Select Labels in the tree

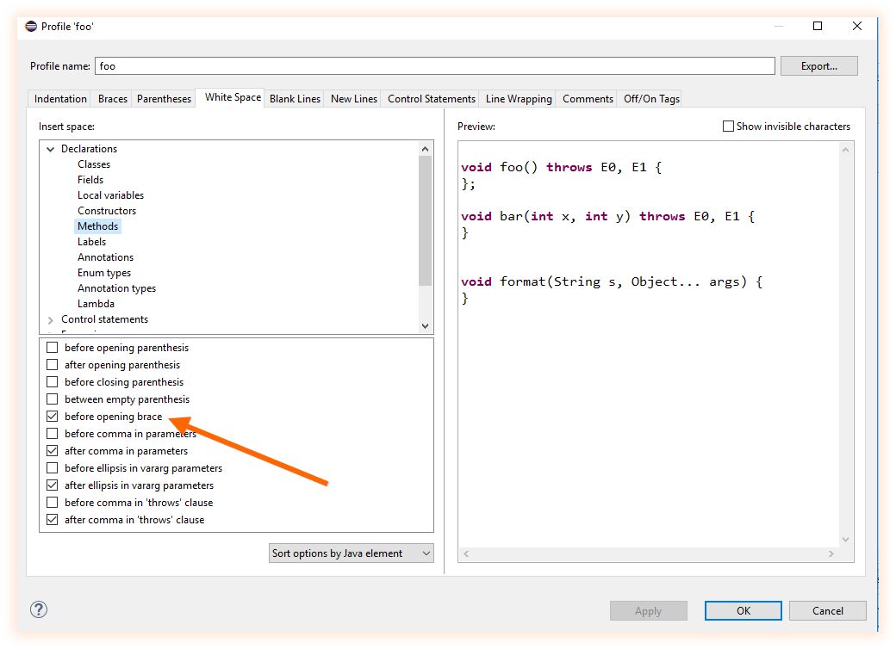point(91,242)
